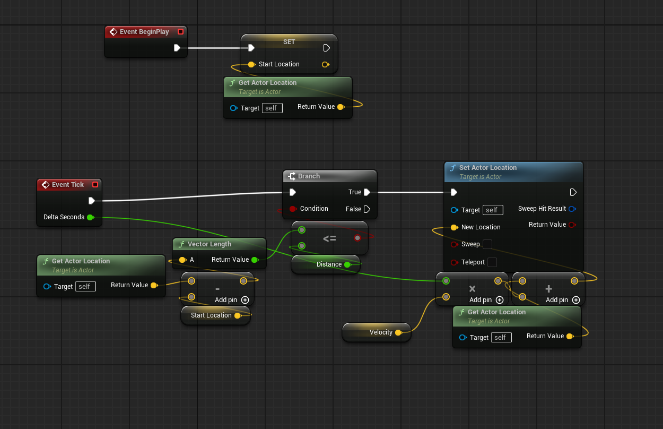
Task: Click the top input pin of less-or-equal node
Action: point(302,230)
